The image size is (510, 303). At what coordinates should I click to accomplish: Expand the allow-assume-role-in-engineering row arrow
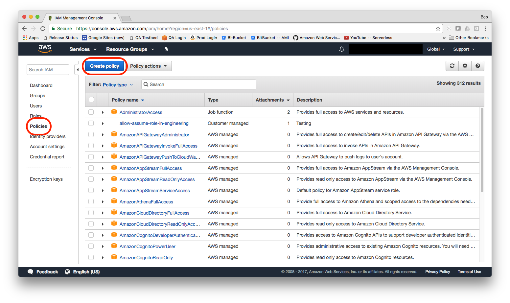[x=103, y=124]
